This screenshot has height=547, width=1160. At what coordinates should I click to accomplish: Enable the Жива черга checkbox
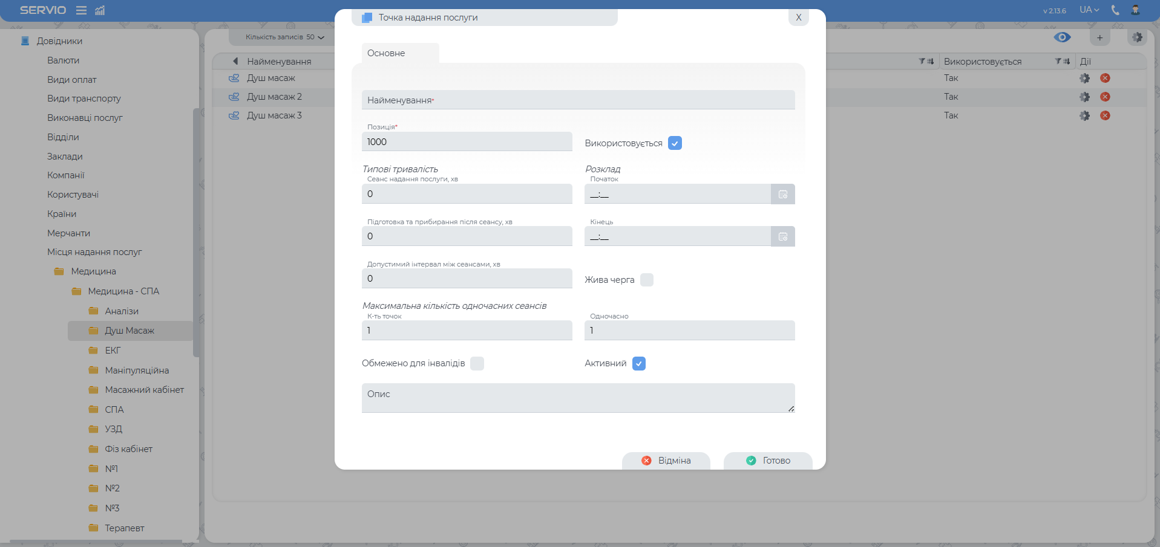coord(647,280)
